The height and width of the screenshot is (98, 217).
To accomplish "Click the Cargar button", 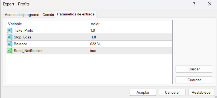I will (x=194, y=69).
